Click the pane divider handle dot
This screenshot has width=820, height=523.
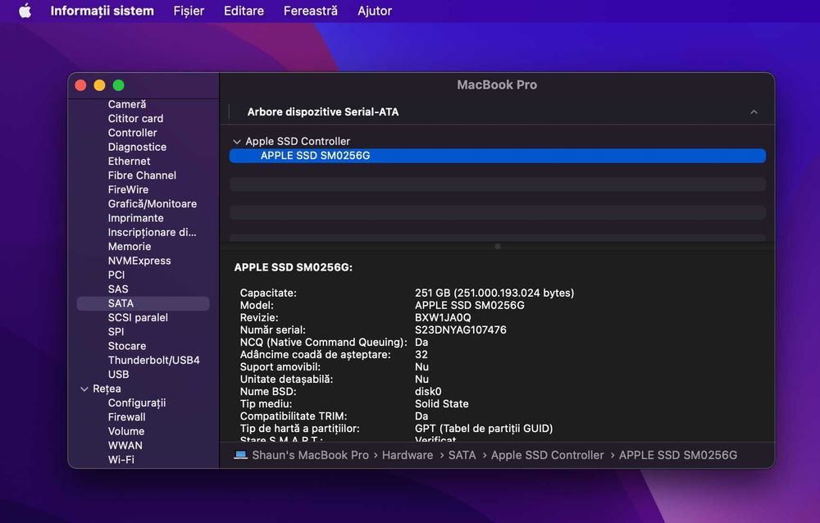(x=498, y=246)
